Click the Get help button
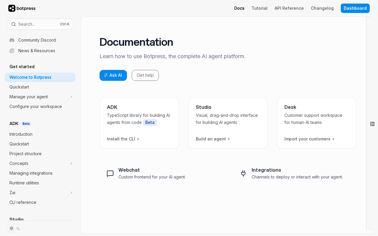Viewport: 378px width, 236px height. (x=145, y=75)
